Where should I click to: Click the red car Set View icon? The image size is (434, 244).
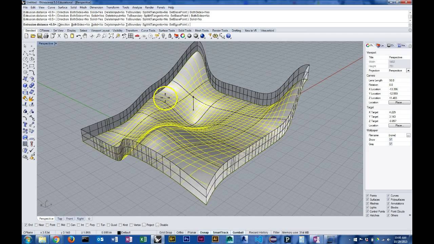137,36
